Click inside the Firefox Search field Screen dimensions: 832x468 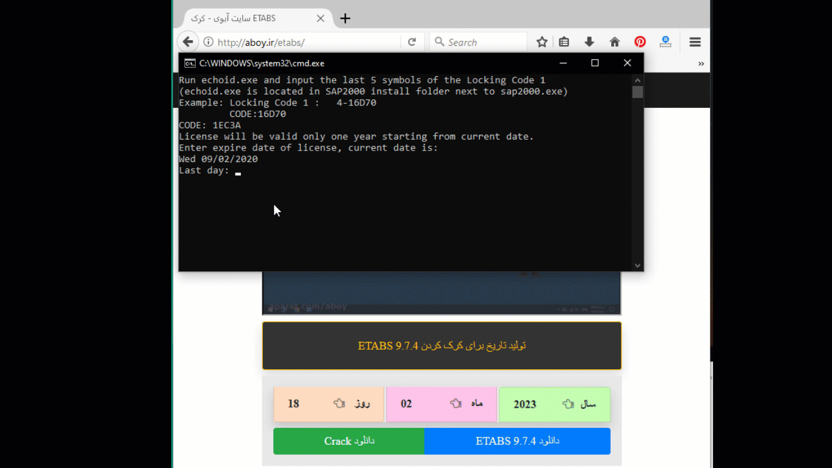pyautogui.click(x=482, y=42)
